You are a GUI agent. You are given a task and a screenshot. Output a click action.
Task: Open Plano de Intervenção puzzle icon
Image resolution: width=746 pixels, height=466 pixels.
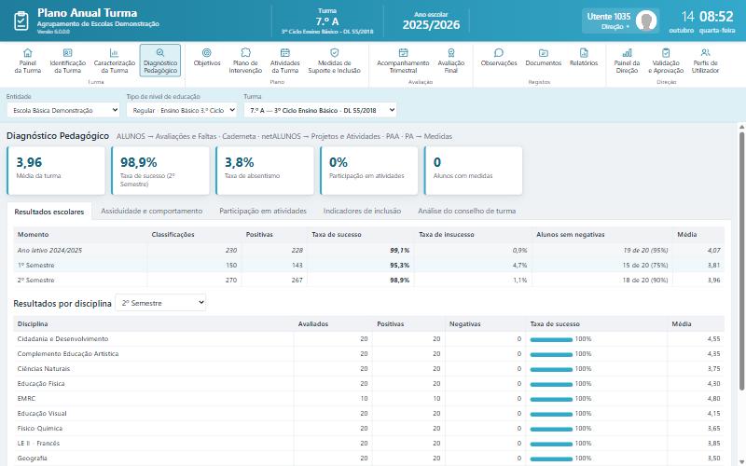pyautogui.click(x=245, y=52)
